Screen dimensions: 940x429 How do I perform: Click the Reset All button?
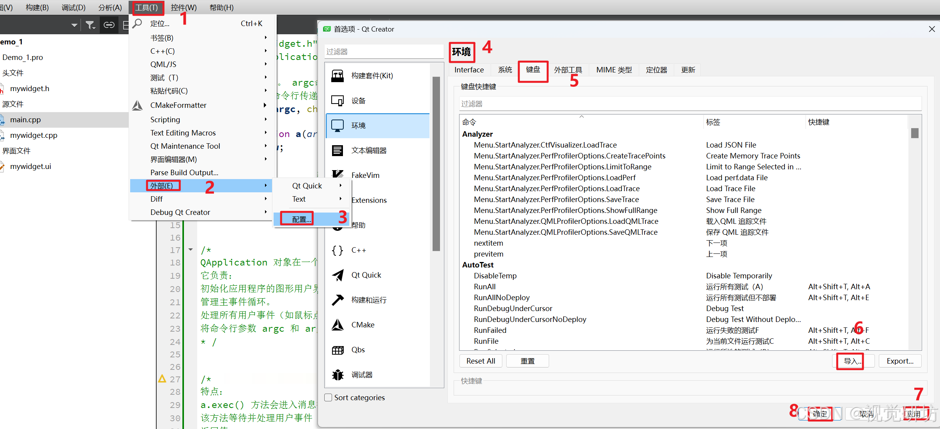coord(481,361)
